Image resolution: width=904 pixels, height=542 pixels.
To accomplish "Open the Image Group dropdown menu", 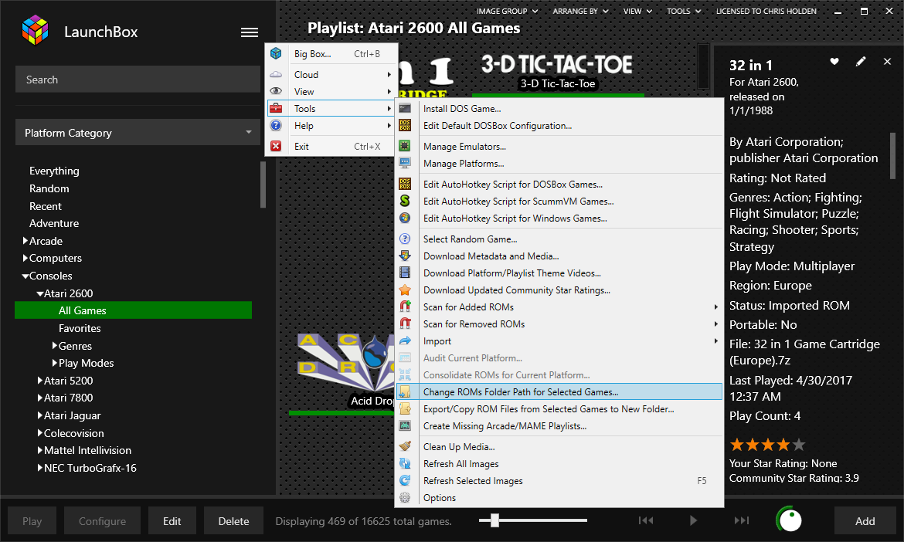I will tap(508, 11).
